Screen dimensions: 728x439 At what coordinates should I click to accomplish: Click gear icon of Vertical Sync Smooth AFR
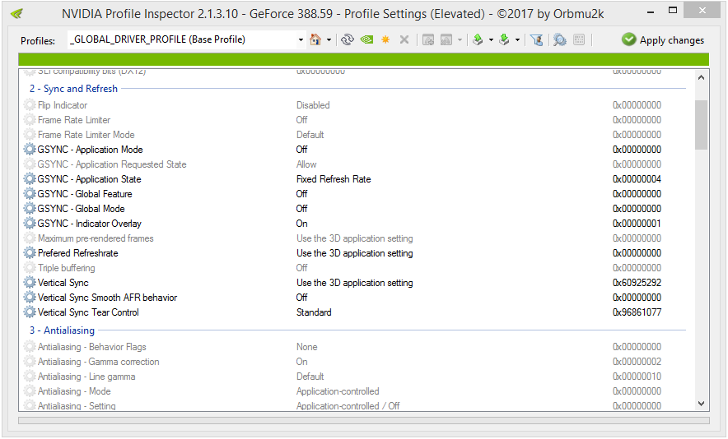click(x=30, y=298)
